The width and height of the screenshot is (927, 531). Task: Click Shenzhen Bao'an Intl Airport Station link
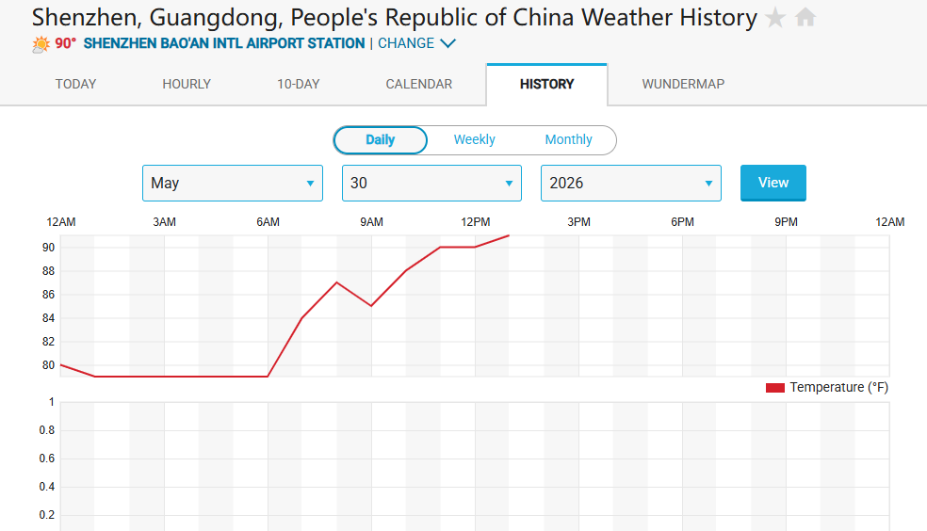pos(224,43)
